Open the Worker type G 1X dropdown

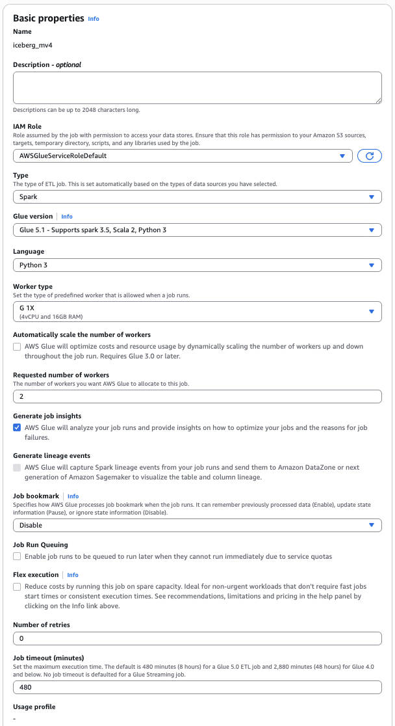pyautogui.click(x=197, y=311)
